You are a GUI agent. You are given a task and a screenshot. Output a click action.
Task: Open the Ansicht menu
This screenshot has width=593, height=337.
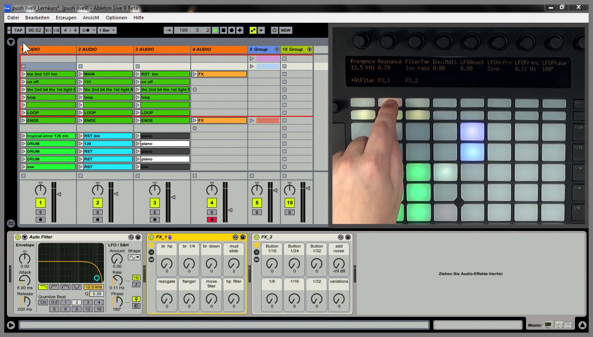(91, 18)
